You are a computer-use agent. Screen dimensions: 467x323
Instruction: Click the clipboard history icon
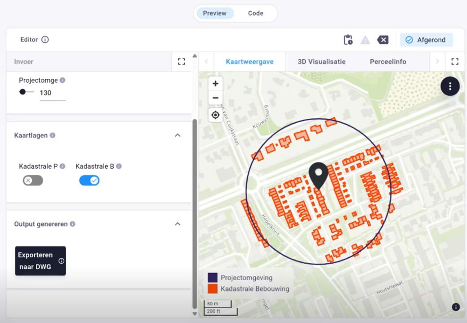tap(348, 40)
